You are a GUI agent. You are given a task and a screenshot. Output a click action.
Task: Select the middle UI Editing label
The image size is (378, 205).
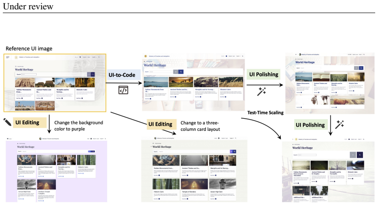point(160,124)
